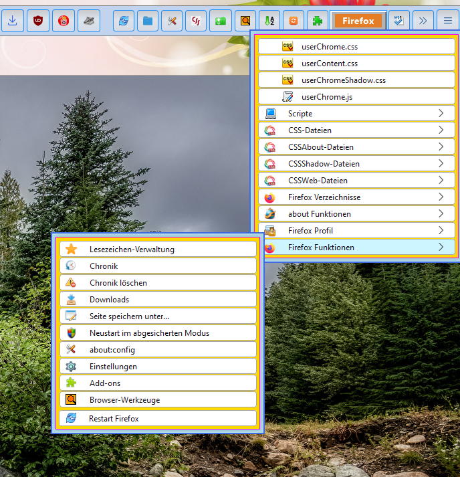Click the Firefox logo beside Firefox Verzeichnisse
This screenshot has width=460, height=477.
click(269, 197)
